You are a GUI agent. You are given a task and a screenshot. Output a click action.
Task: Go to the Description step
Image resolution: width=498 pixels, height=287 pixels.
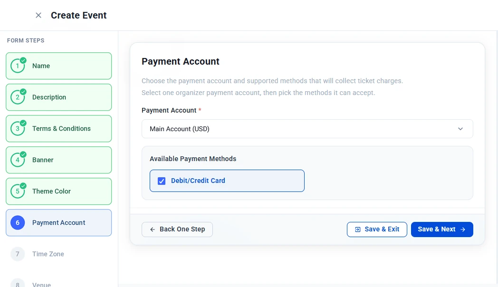[59, 97]
